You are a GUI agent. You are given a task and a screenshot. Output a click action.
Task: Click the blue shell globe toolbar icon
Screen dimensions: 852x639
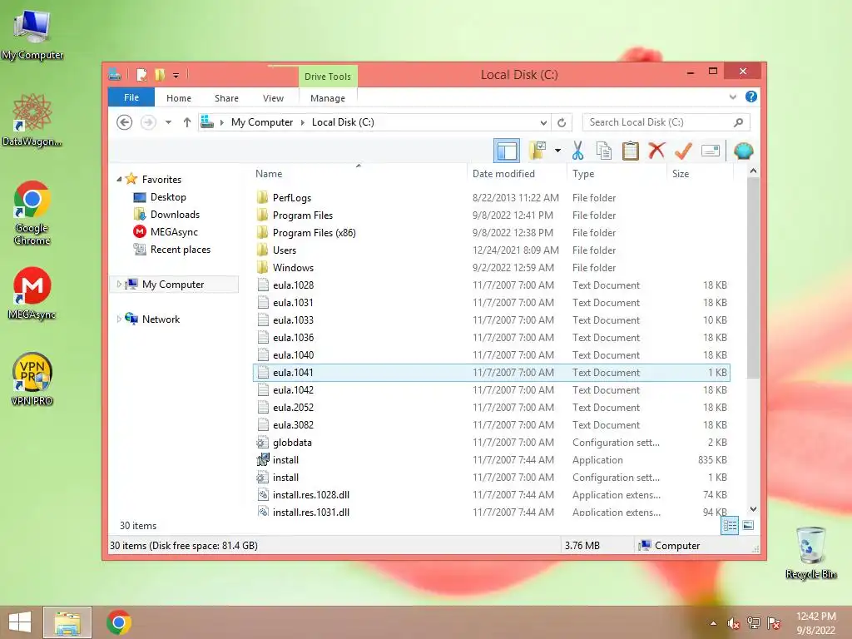pyautogui.click(x=743, y=151)
